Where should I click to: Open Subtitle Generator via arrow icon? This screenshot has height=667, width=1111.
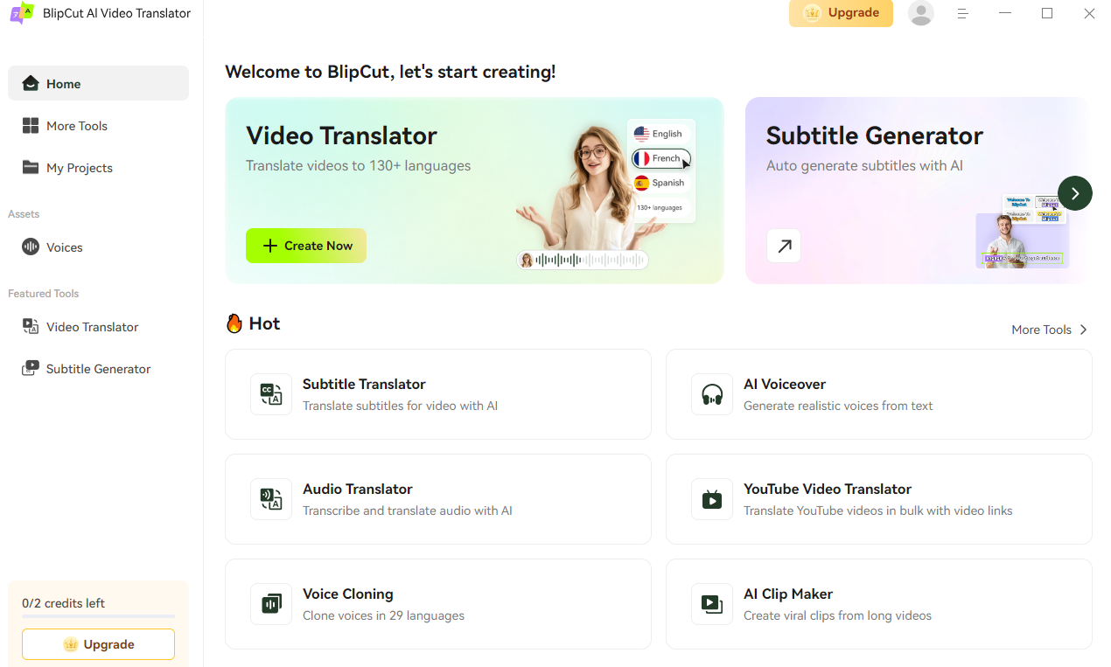(x=784, y=246)
